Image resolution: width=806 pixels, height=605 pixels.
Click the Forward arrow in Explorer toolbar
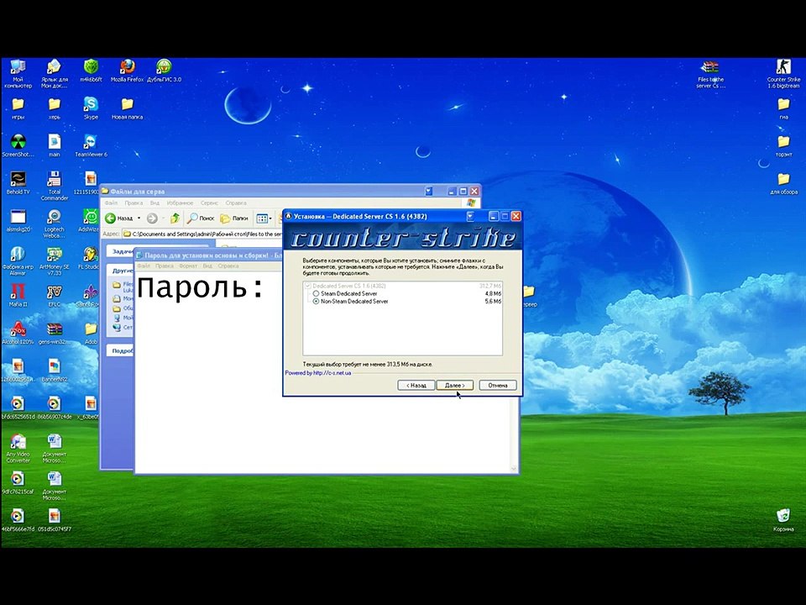(152, 218)
